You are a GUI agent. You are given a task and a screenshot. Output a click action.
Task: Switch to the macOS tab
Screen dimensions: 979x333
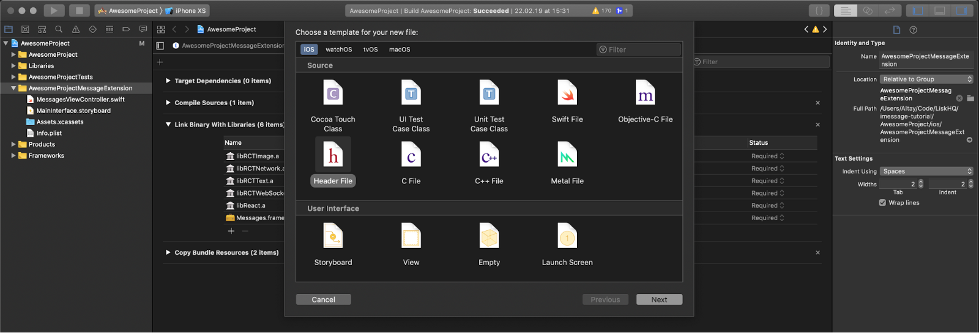[400, 49]
